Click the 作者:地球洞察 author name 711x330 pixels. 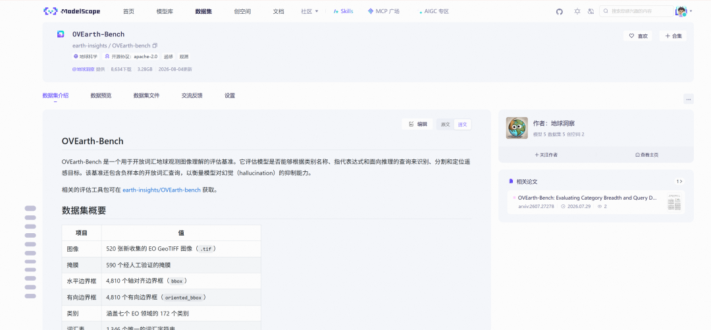(554, 123)
